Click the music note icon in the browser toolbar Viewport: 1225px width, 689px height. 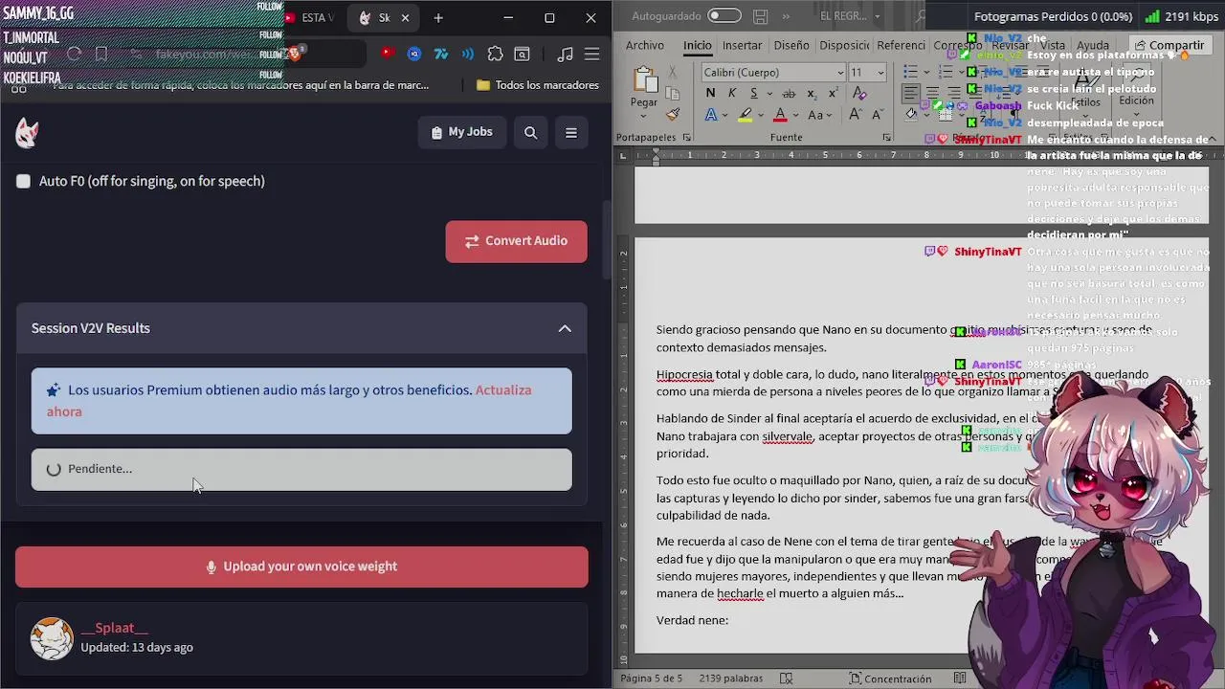[x=565, y=55]
